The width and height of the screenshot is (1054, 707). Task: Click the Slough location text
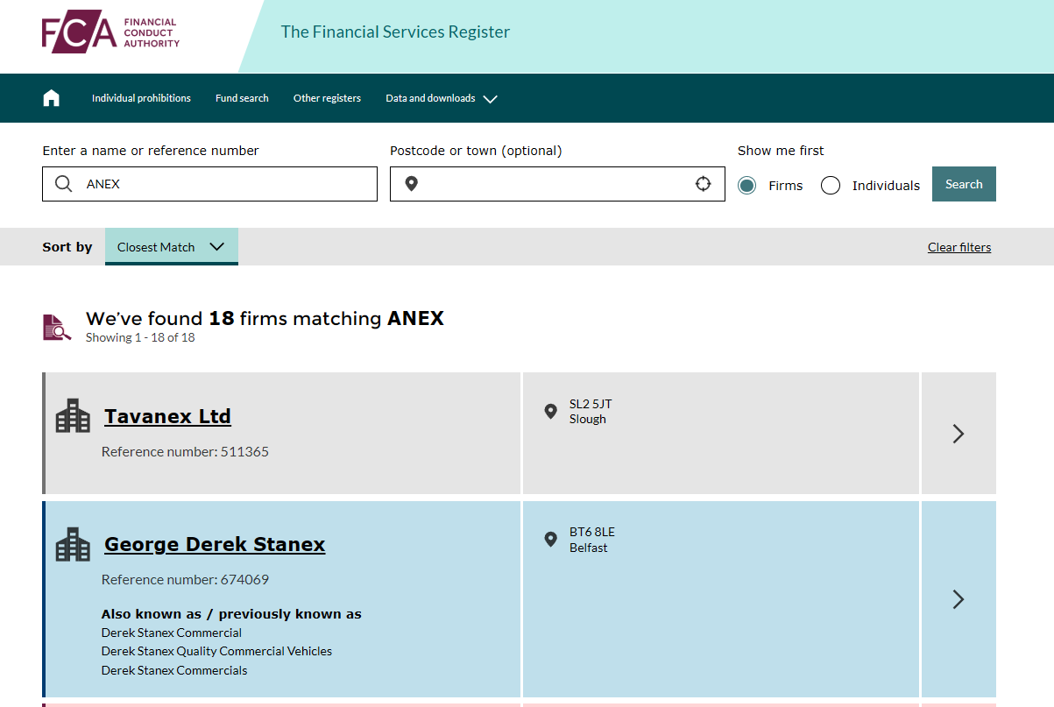pos(588,419)
